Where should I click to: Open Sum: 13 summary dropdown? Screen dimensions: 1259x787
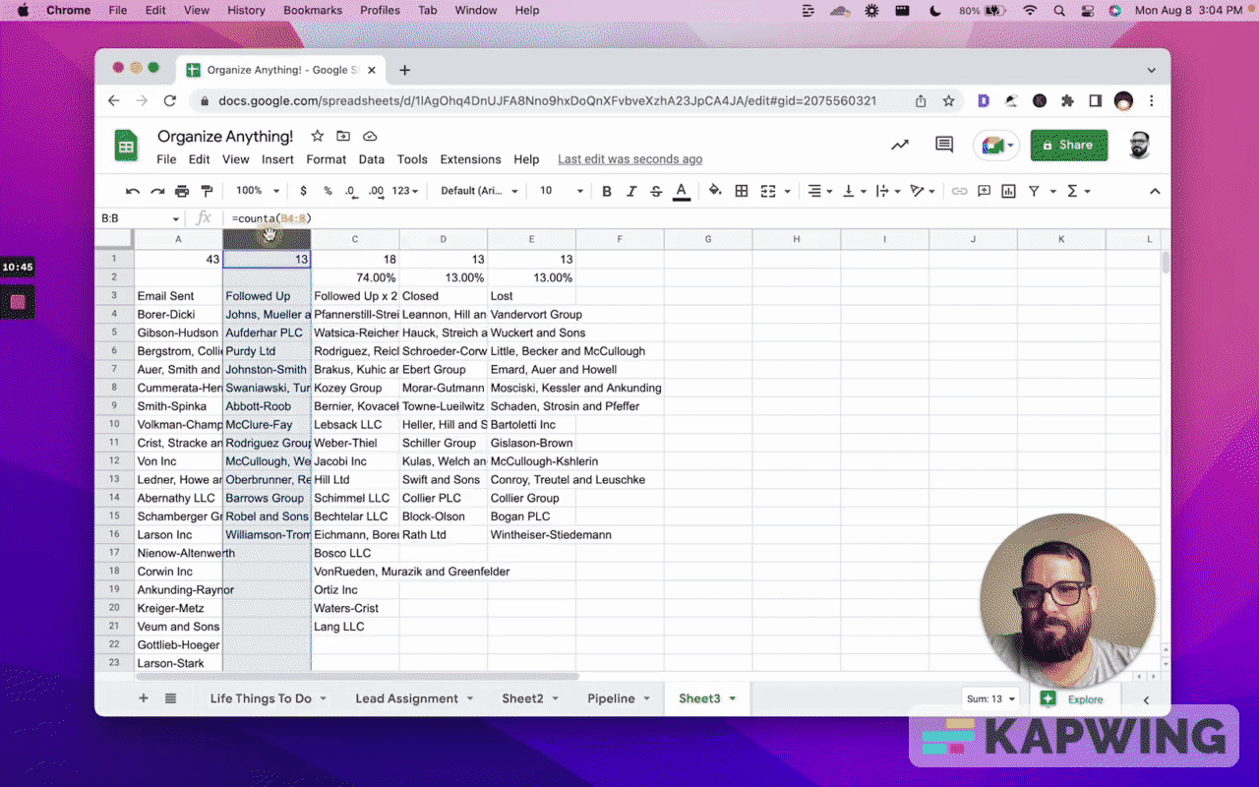[989, 699]
